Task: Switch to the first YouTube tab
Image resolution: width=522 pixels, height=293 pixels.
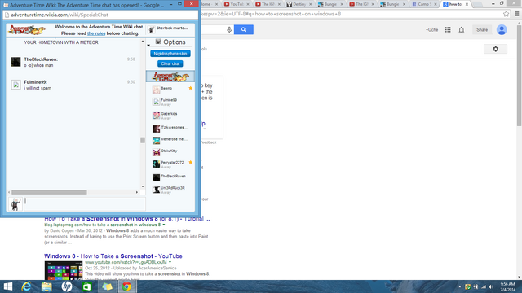Action: (x=237, y=4)
